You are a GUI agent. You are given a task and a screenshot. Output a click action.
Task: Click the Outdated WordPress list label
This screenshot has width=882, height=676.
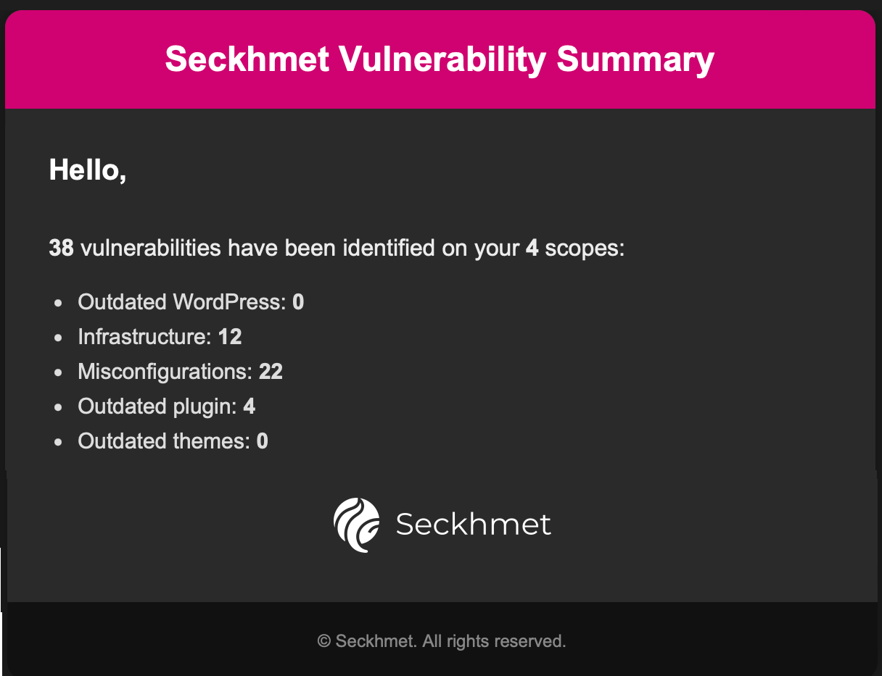coord(182,302)
